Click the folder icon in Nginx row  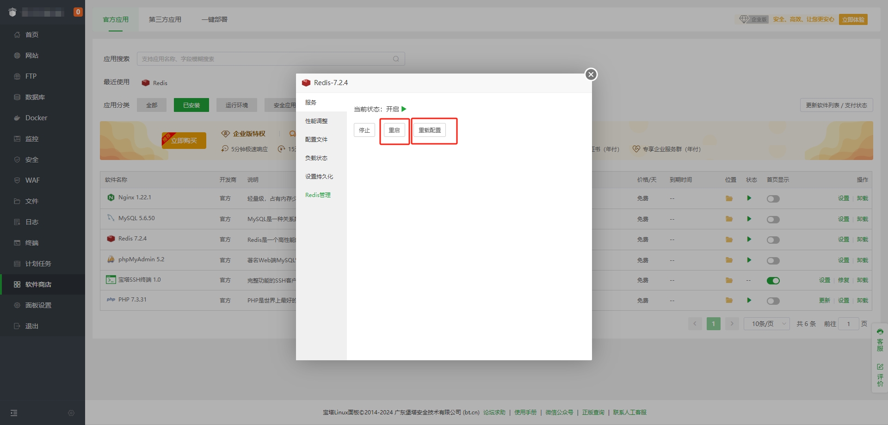[729, 198]
